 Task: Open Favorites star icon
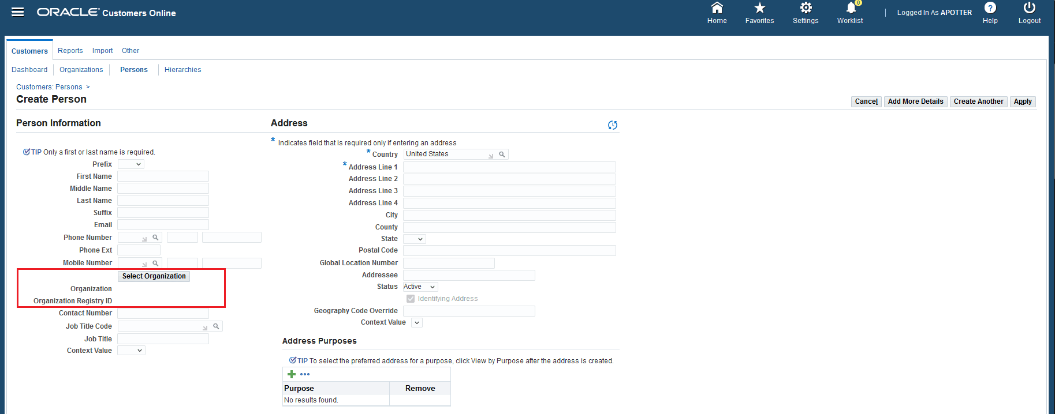(x=759, y=7)
